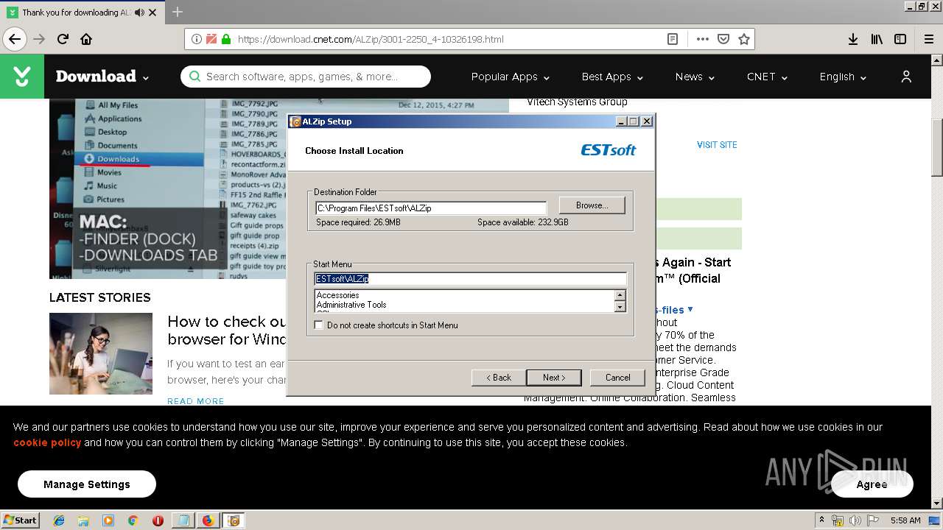Show site information in the address bar
This screenshot has width=943, height=530.
point(196,39)
